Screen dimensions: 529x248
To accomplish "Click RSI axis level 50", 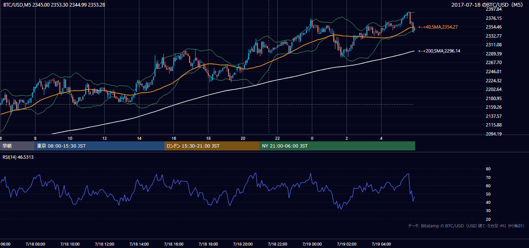I will tap(488, 194).
